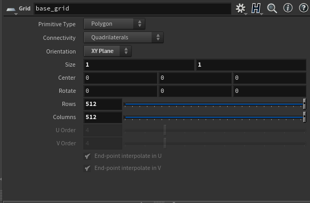
Task: Click the Center parameter label
Action: (x=67, y=78)
